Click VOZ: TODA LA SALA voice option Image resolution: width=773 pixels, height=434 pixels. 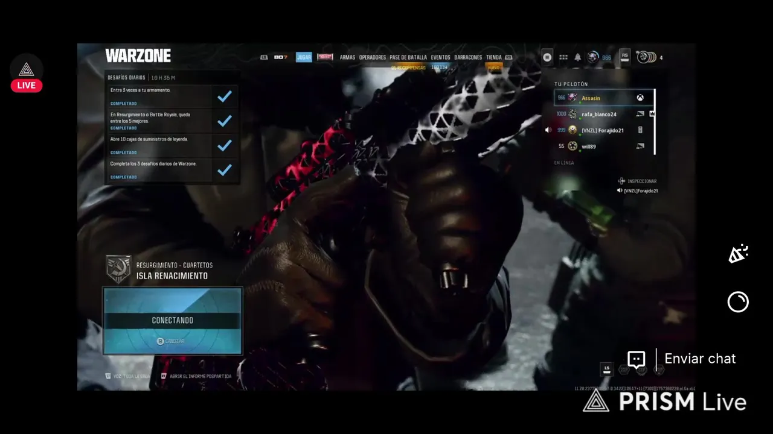click(x=127, y=376)
